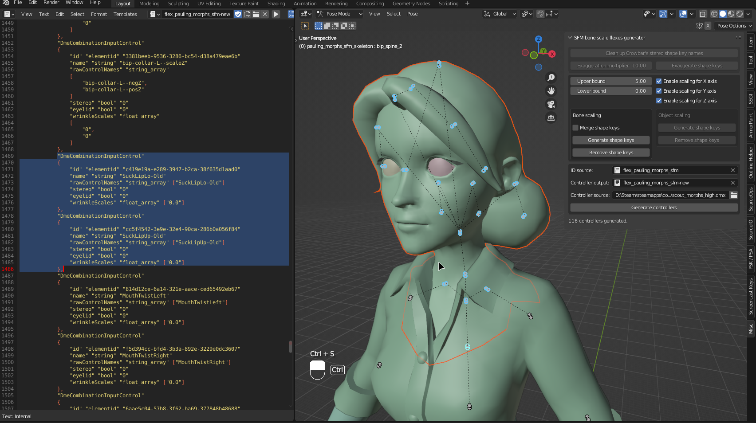This screenshot has height=423, width=756.
Task: Click Exaggerate shape keys button
Action: (697, 66)
